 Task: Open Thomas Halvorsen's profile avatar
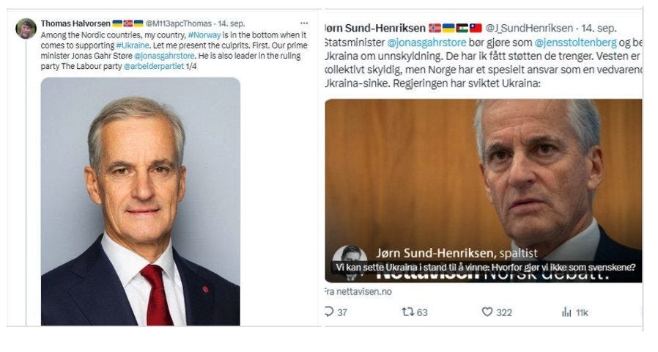point(26,29)
